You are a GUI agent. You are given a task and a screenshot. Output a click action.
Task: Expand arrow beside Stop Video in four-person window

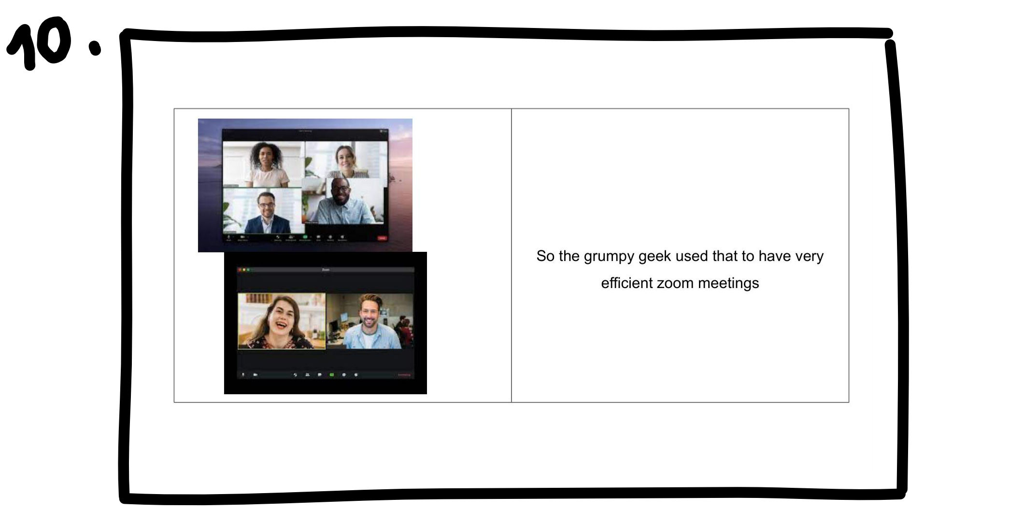[248, 236]
